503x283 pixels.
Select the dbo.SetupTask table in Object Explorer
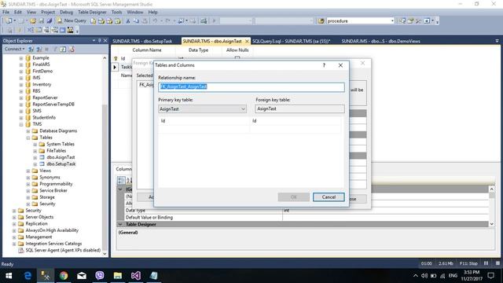(61, 164)
